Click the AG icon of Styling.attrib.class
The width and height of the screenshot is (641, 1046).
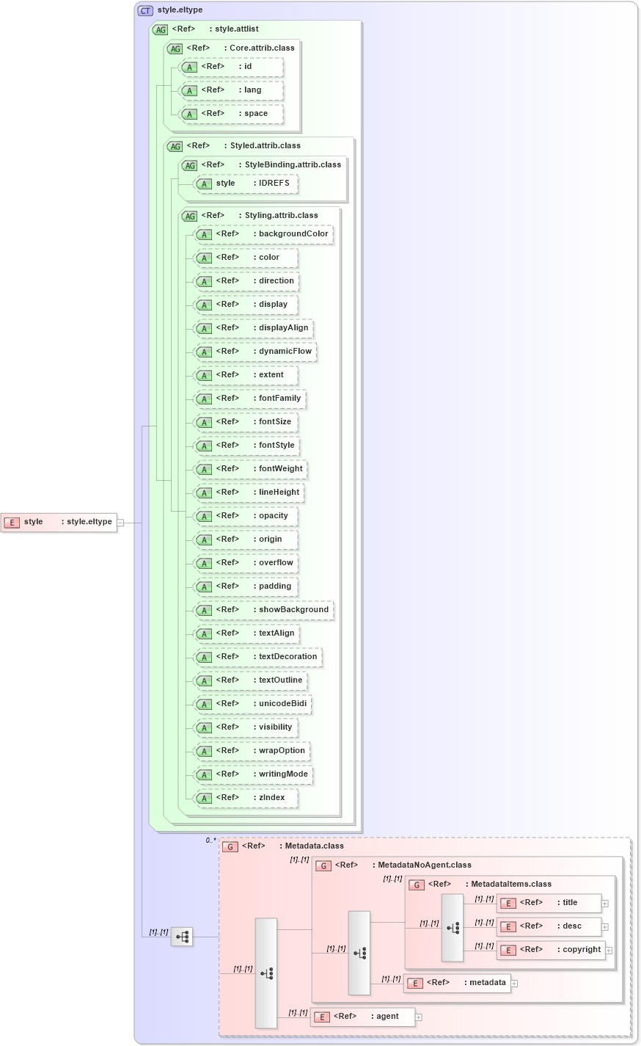[x=189, y=216]
